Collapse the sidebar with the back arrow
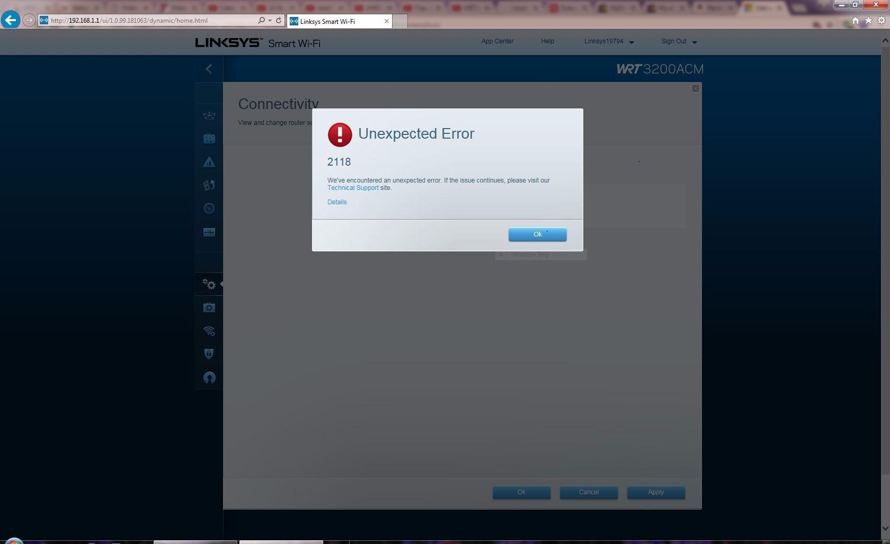 point(208,69)
